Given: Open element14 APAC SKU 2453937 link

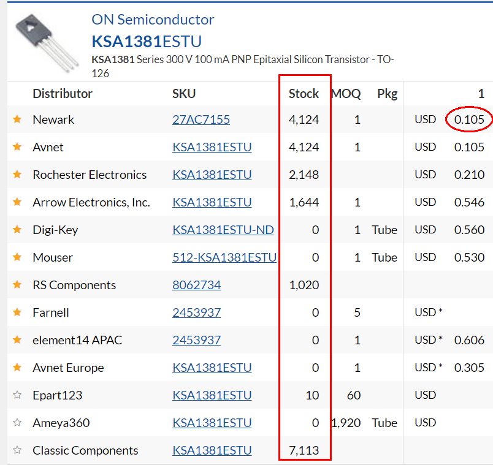Looking at the screenshot, I should (196, 340).
